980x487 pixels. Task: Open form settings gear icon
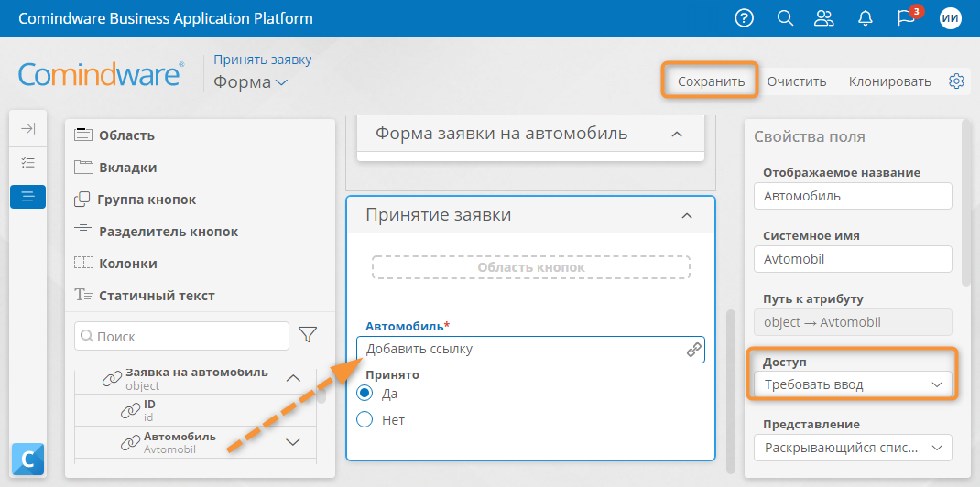956,81
